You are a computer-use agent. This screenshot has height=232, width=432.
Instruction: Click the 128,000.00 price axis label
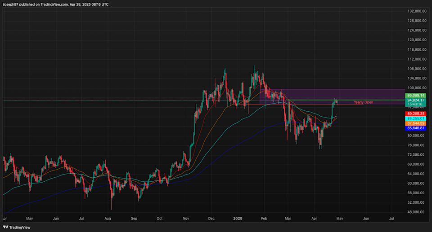pyautogui.click(x=417, y=21)
